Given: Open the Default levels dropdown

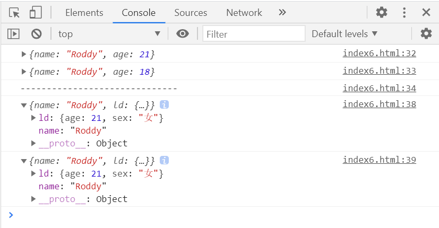Looking at the screenshot, I should click(x=345, y=34).
